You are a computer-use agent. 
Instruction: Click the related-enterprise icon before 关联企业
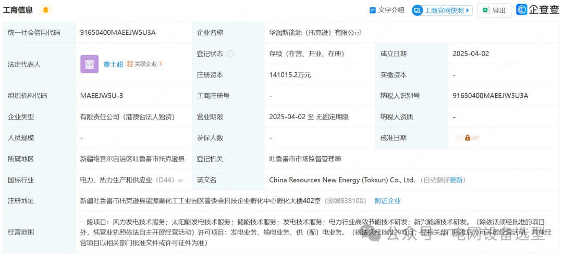pyautogui.click(x=130, y=64)
